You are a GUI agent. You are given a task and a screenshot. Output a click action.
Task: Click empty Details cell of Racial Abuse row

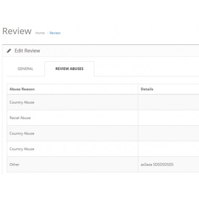[x=168, y=118]
